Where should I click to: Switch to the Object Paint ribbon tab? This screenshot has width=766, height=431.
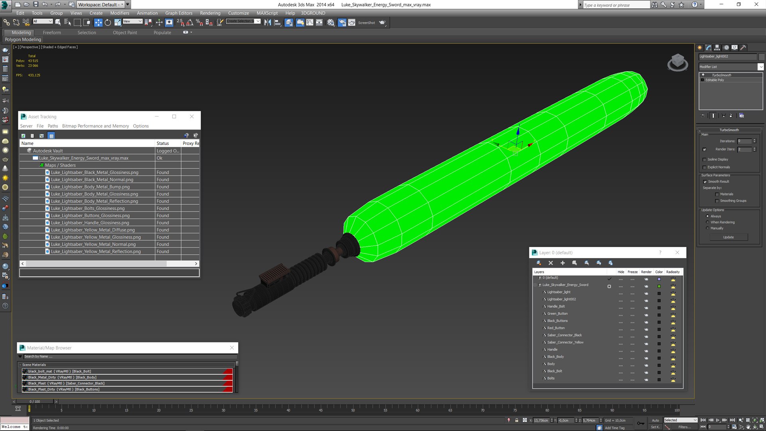click(x=125, y=32)
